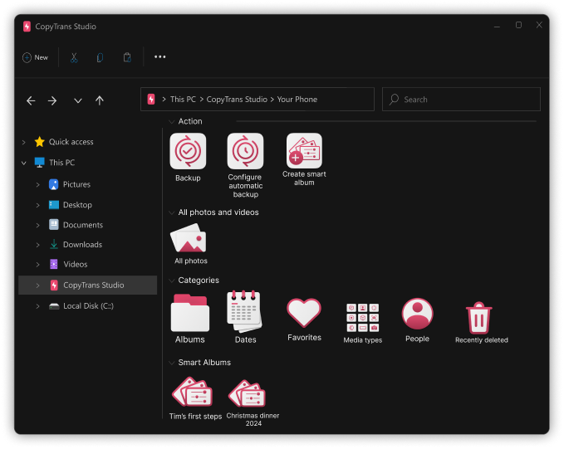Open the People category
Screen dimensions: 564x449
coord(417,315)
